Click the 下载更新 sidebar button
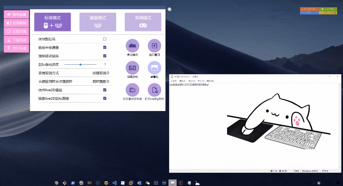 [x=16, y=40]
